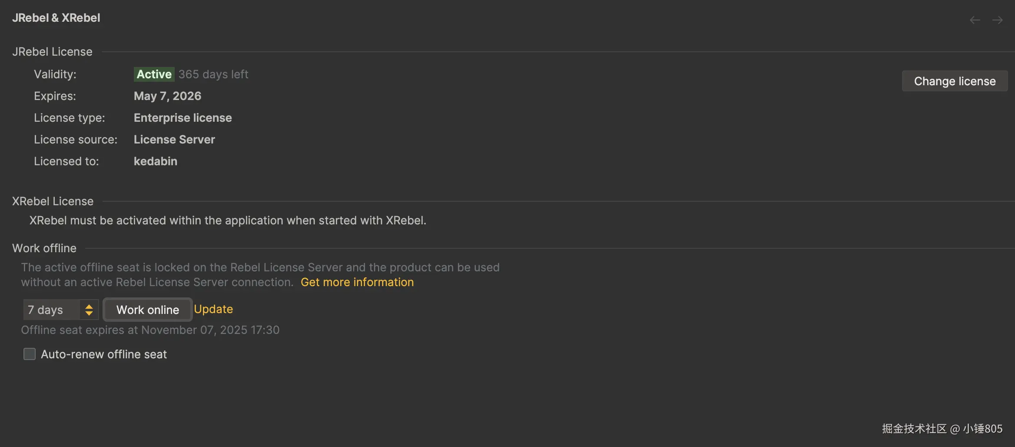
Task: Click the 365 days left text
Action: (213, 74)
